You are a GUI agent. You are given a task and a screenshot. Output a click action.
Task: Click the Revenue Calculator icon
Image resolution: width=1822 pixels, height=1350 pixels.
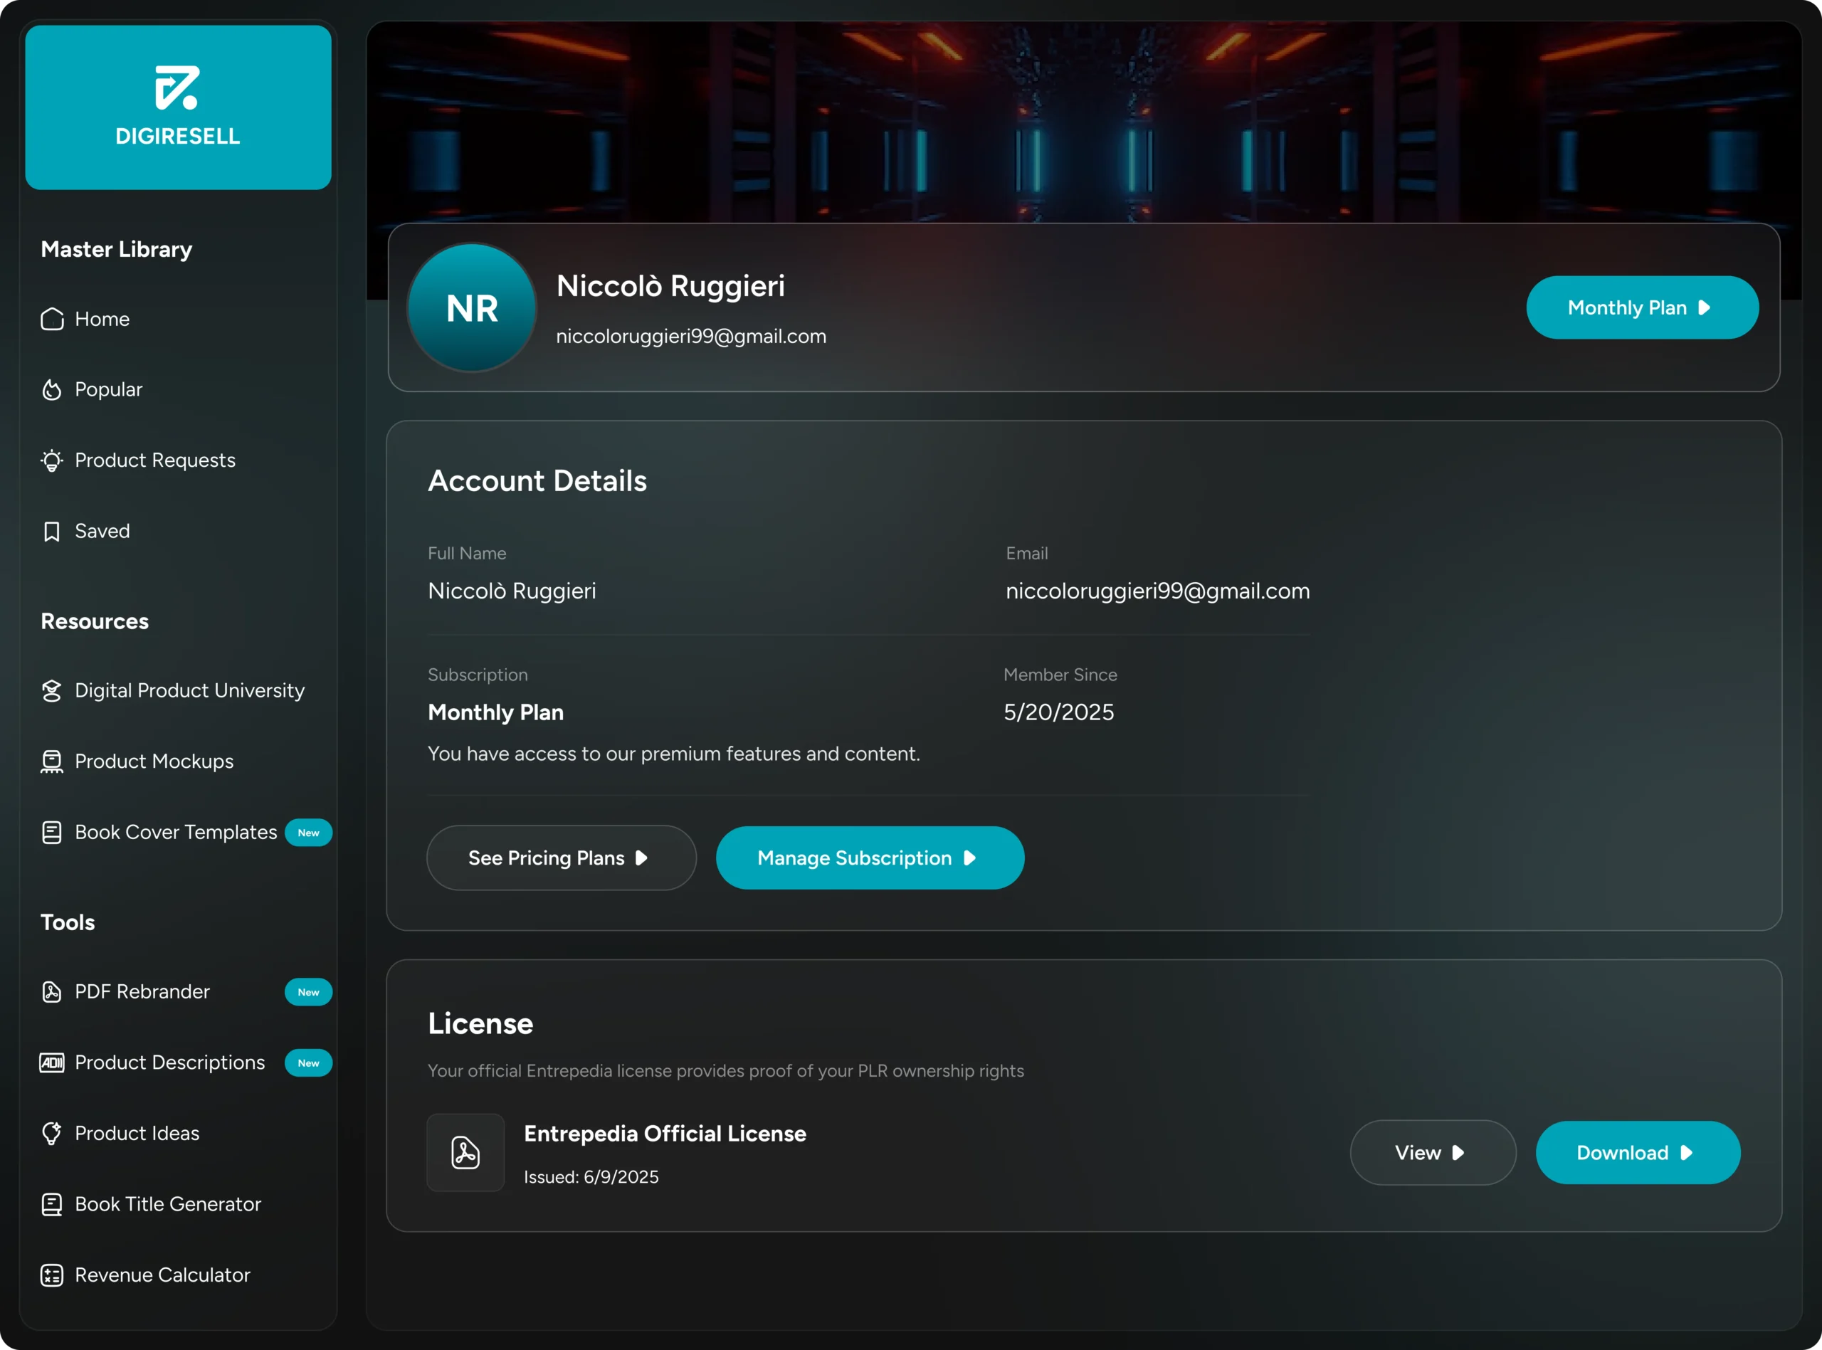pos(51,1275)
